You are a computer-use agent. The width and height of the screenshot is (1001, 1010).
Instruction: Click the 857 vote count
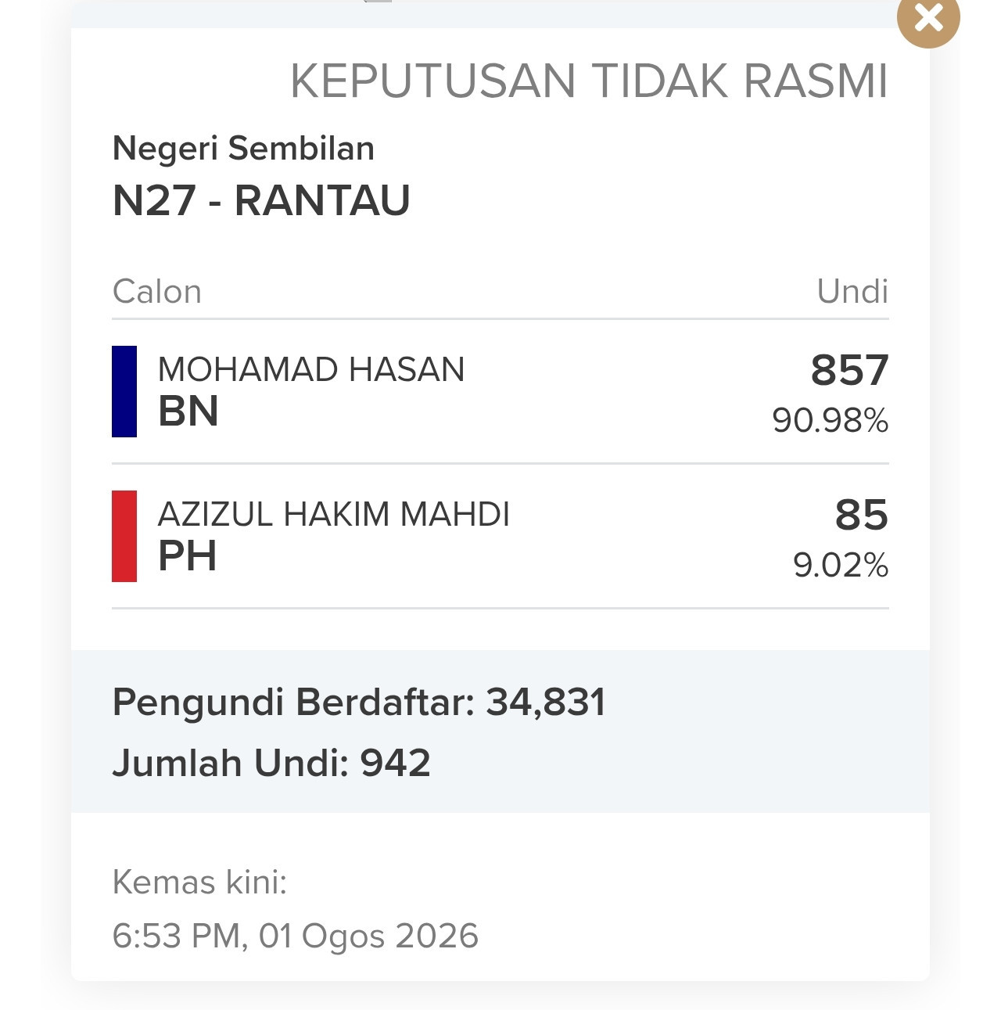coord(850,370)
